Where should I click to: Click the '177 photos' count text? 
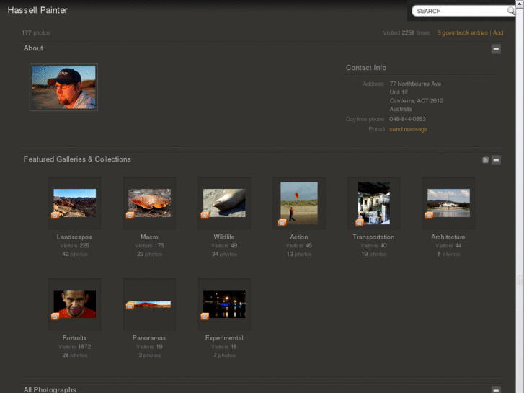click(x=36, y=32)
